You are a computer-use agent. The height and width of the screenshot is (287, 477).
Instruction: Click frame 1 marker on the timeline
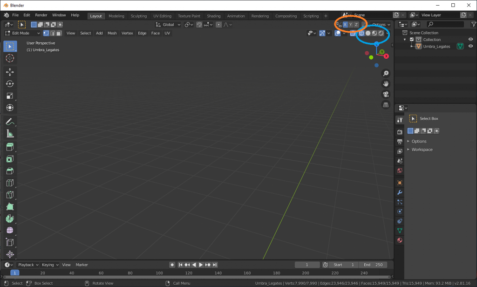pyautogui.click(x=14, y=273)
